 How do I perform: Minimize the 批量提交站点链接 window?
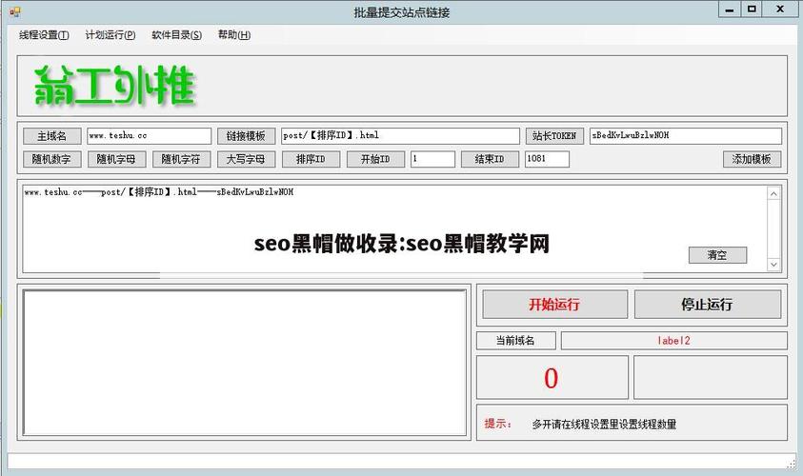tap(730, 10)
